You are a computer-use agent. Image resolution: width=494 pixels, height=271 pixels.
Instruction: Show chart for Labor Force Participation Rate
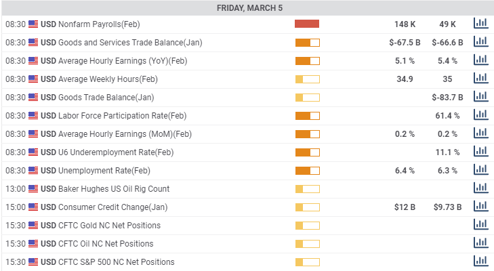(x=480, y=115)
